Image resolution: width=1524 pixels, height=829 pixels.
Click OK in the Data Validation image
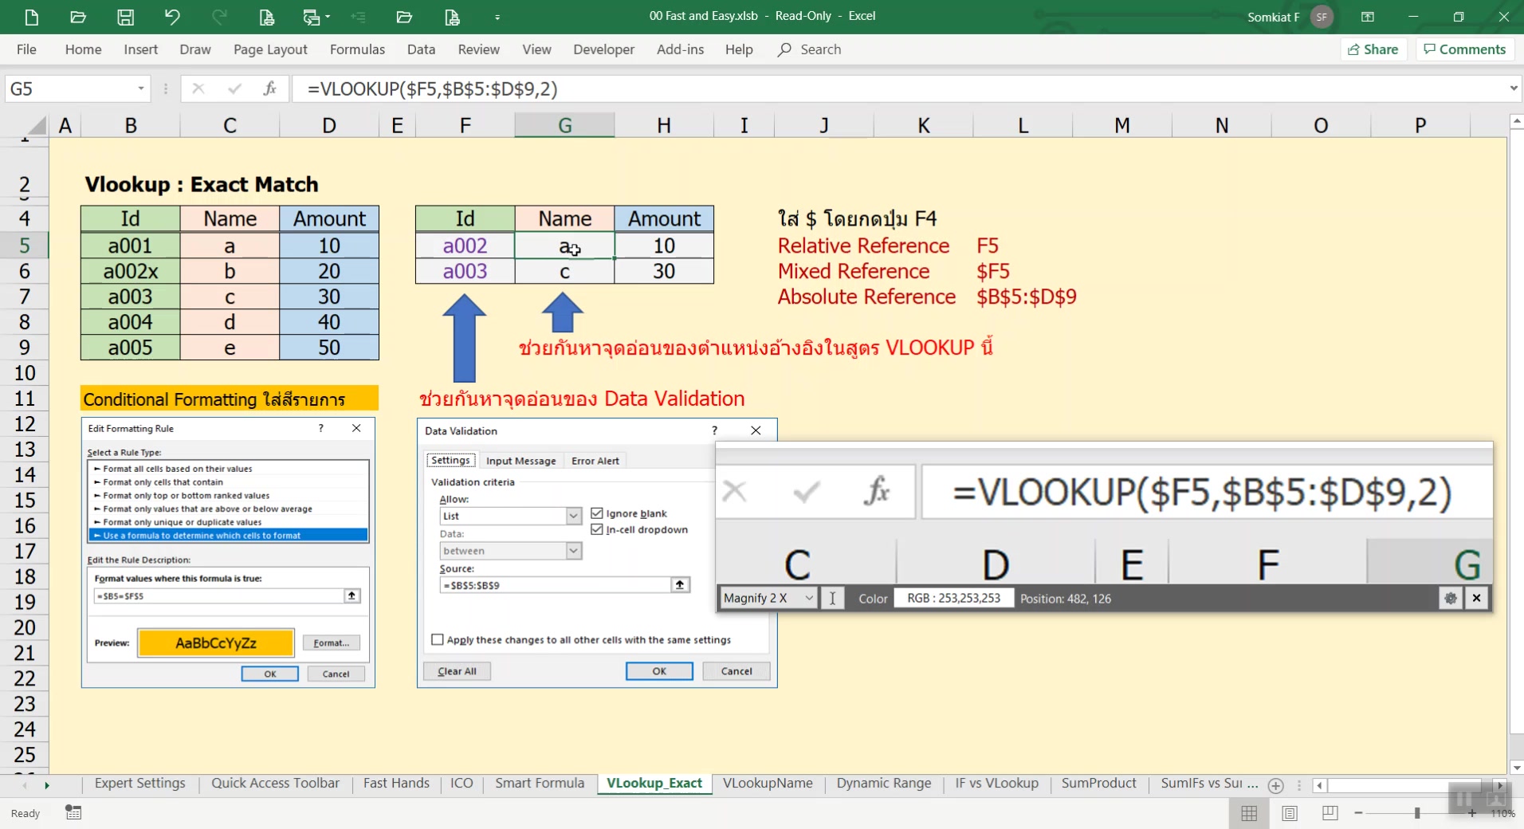[x=659, y=671]
